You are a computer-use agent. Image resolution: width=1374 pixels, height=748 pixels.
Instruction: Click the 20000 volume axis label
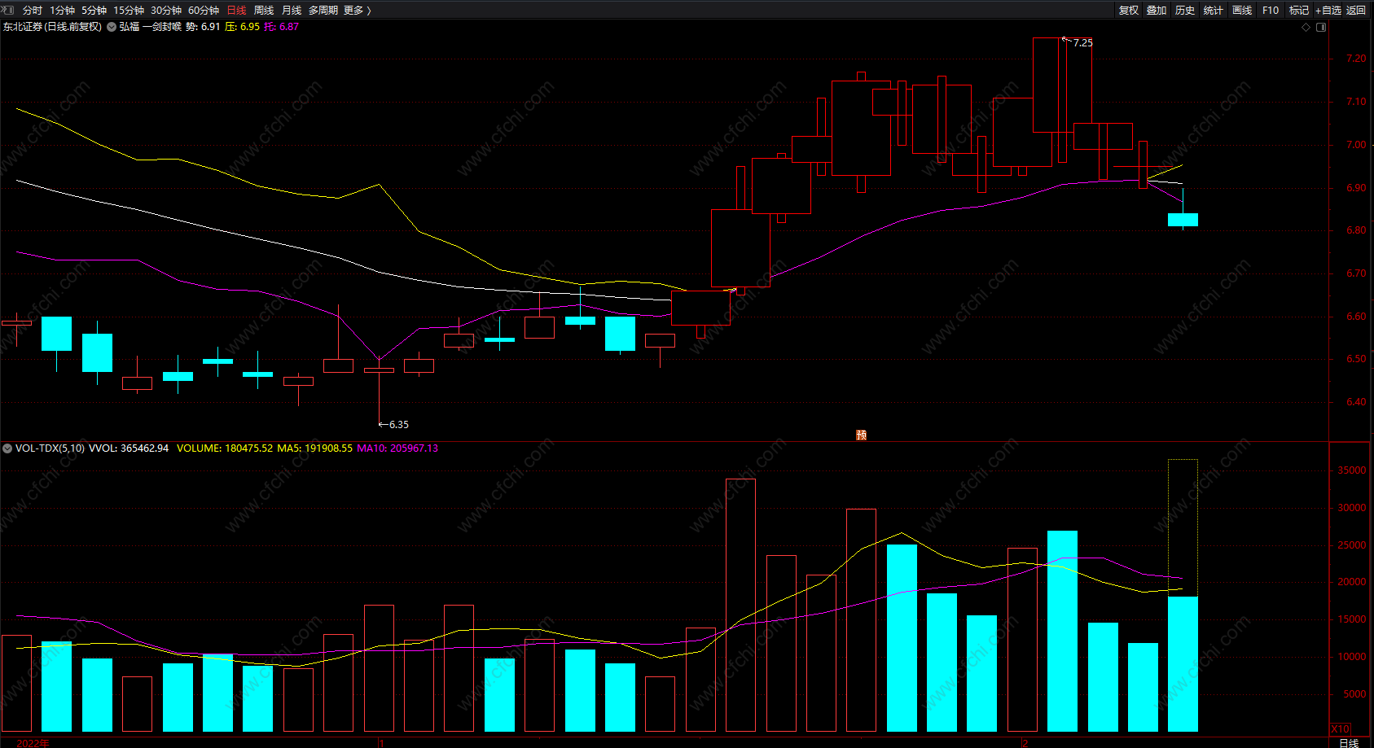click(1352, 582)
